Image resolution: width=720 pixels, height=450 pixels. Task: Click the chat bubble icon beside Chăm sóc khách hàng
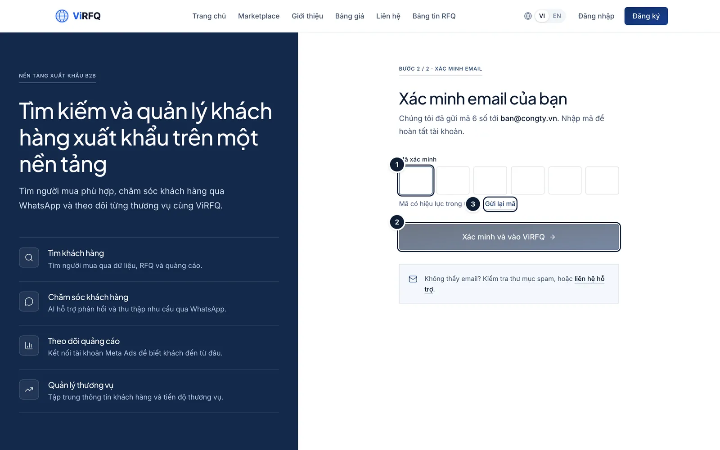pos(29,301)
